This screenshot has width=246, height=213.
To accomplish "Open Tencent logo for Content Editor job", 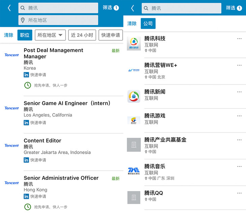I will (11, 145).
